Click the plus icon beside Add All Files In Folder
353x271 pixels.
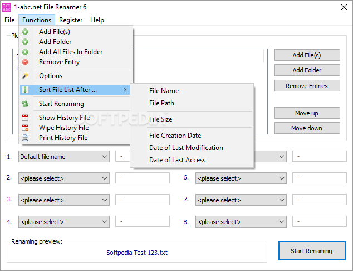25,52
